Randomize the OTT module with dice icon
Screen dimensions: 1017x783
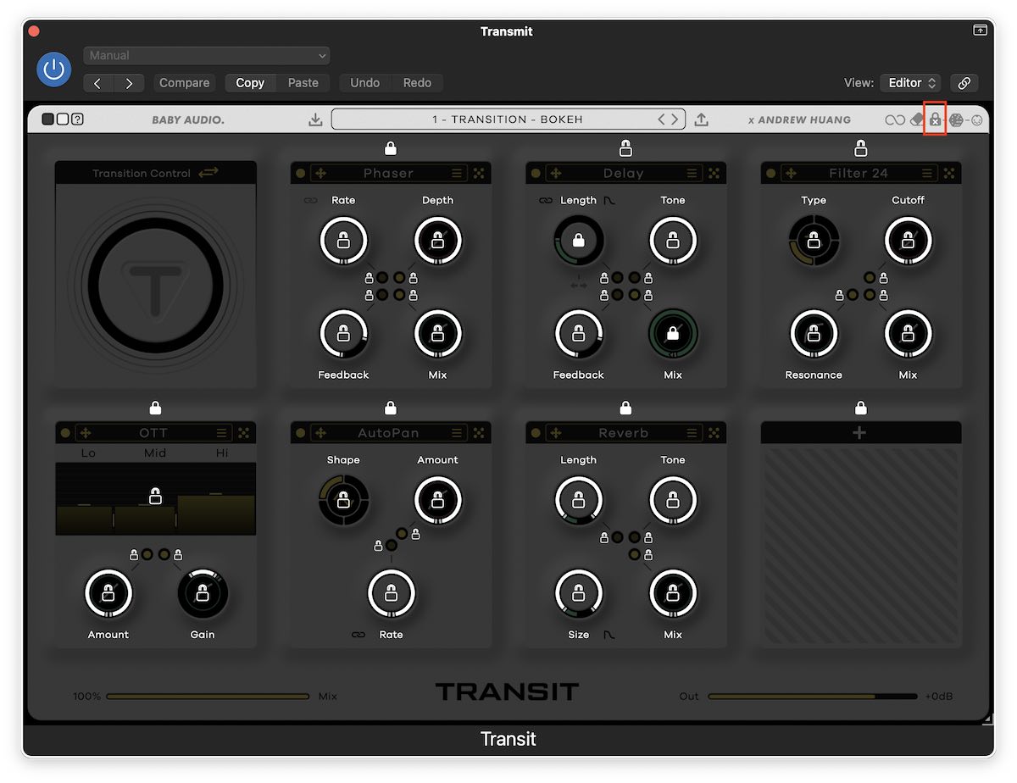point(244,433)
